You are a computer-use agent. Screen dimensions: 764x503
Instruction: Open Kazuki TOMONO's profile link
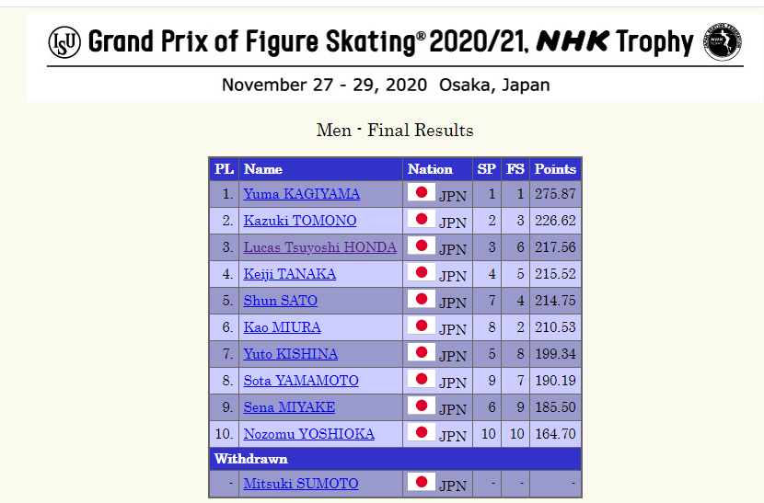[x=299, y=221]
